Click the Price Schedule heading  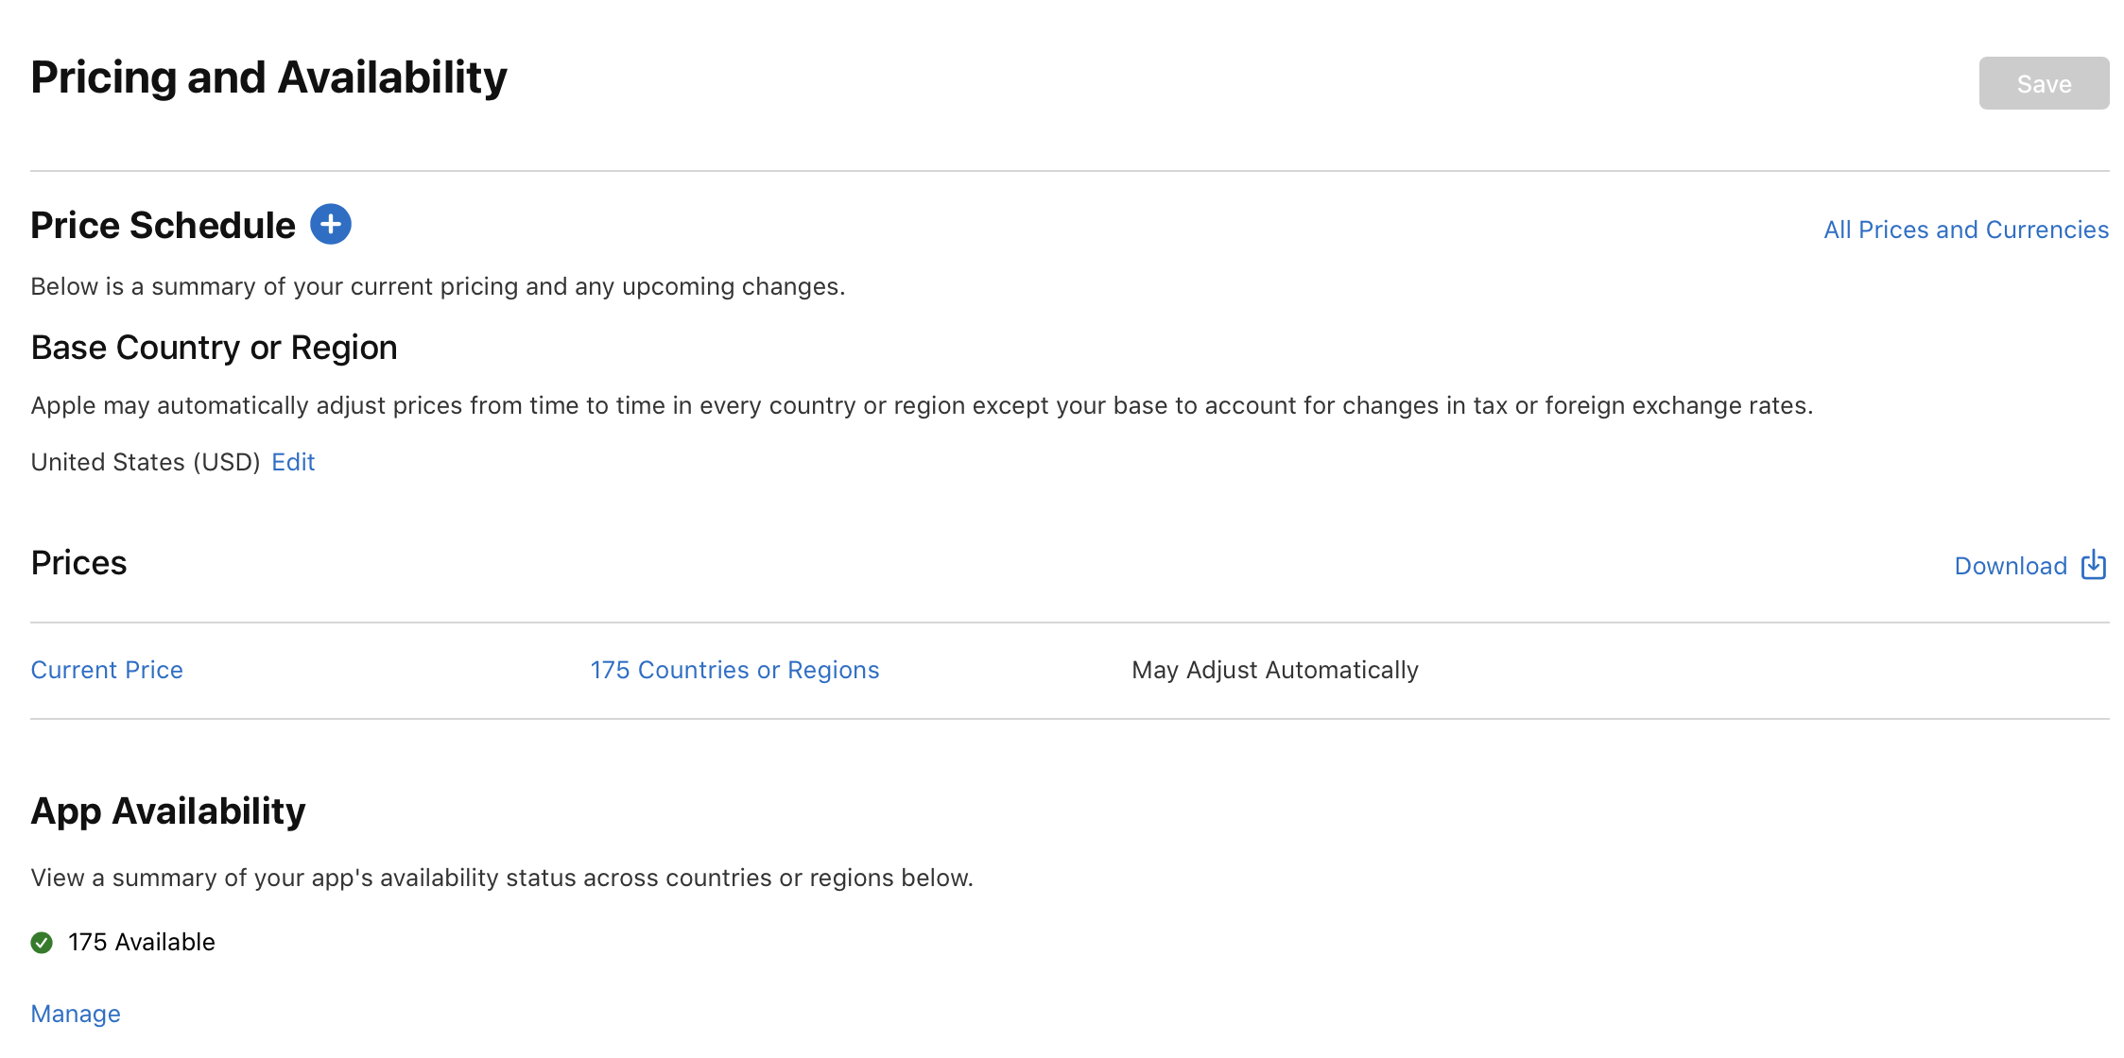pos(163,225)
